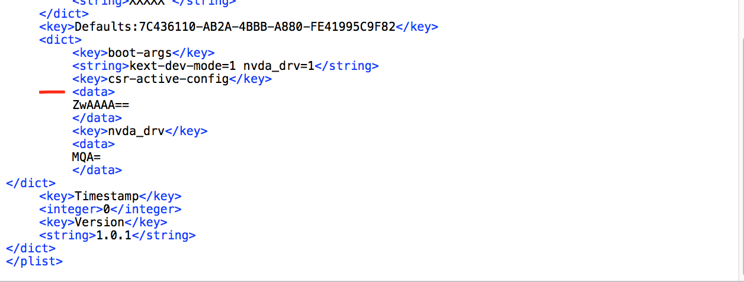Select the Timestamp key text

(107, 196)
